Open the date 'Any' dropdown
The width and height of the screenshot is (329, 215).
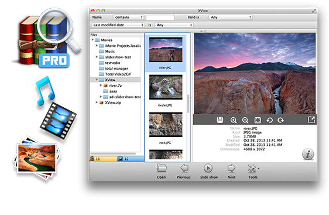point(174,25)
